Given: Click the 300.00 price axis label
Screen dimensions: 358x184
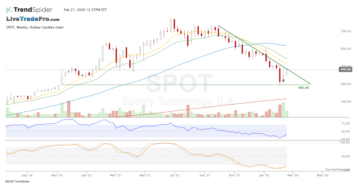Looking at the screenshot, I should click(346, 102).
